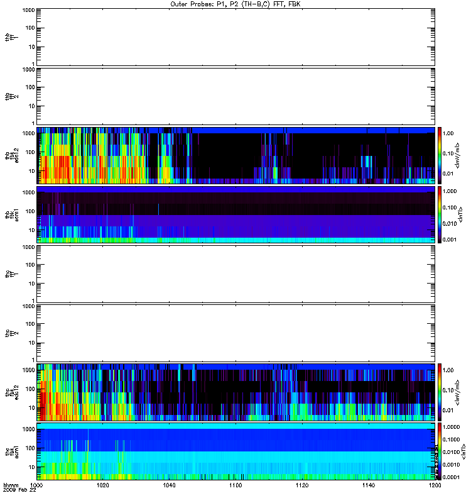Click the 1120 time tick label
This screenshot has height=503, width=471.
tap(302, 485)
